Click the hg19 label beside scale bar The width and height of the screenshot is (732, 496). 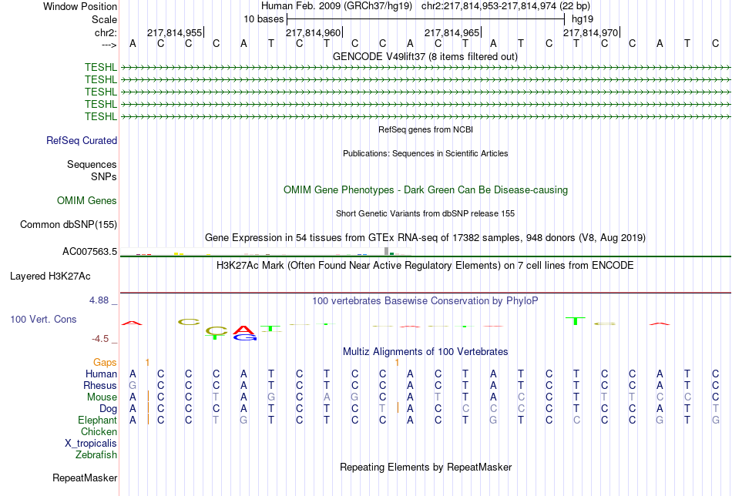pos(583,19)
